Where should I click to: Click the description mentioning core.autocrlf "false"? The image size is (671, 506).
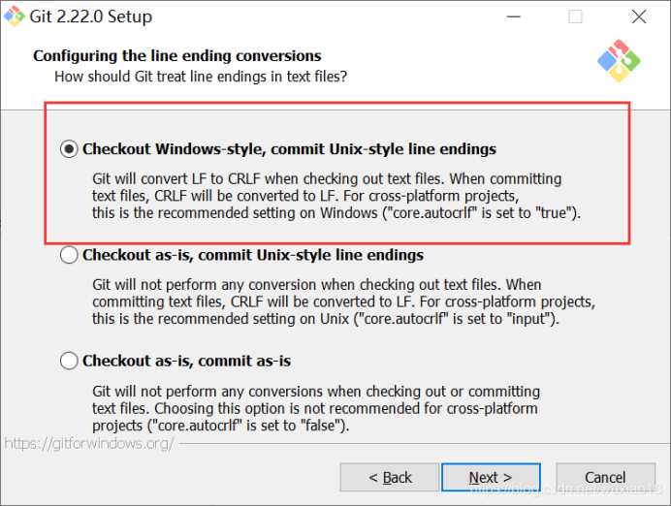coord(317,408)
